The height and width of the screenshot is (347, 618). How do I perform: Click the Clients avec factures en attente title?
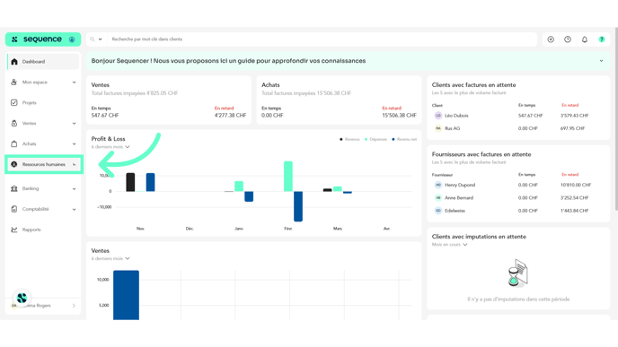click(473, 85)
